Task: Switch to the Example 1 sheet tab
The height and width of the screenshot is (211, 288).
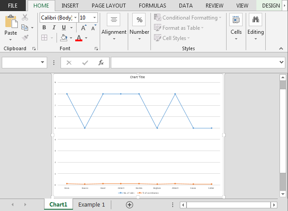Action: coord(91,205)
